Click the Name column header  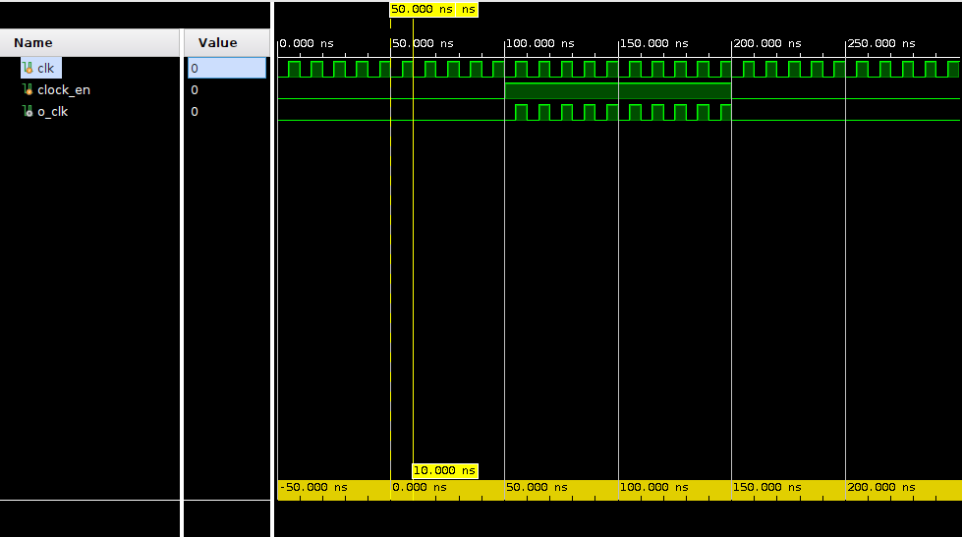[90, 43]
